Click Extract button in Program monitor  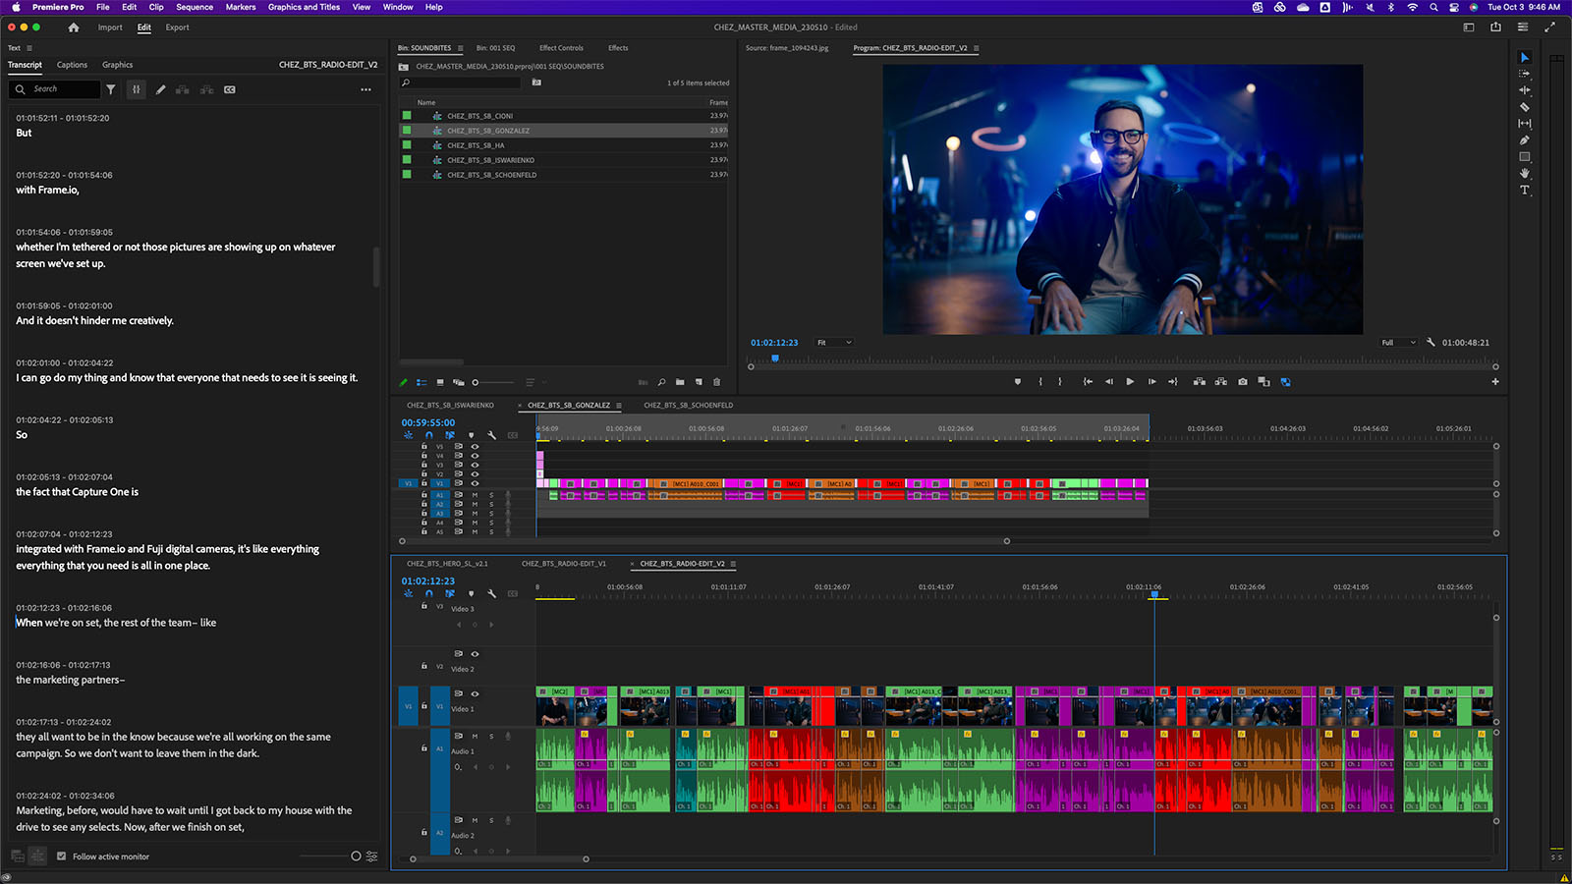[1221, 382]
